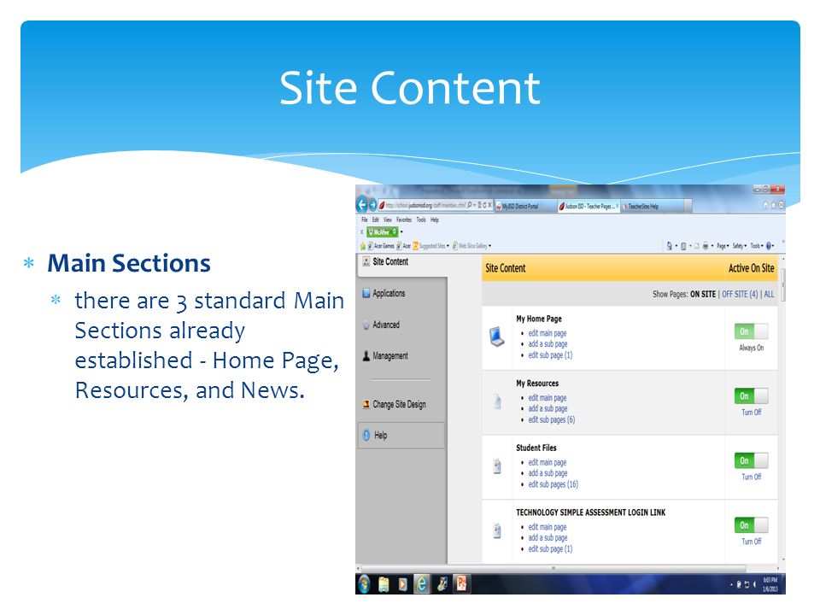The height and width of the screenshot is (615, 820).
Task: Click the browser Back arrow button
Action: pyautogui.click(x=362, y=204)
